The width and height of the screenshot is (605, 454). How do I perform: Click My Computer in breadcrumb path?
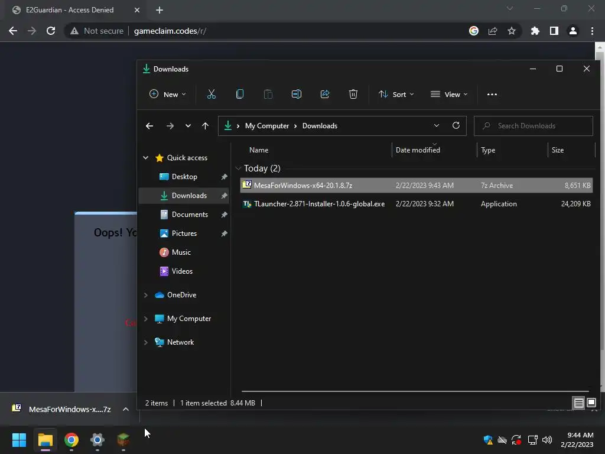(267, 126)
